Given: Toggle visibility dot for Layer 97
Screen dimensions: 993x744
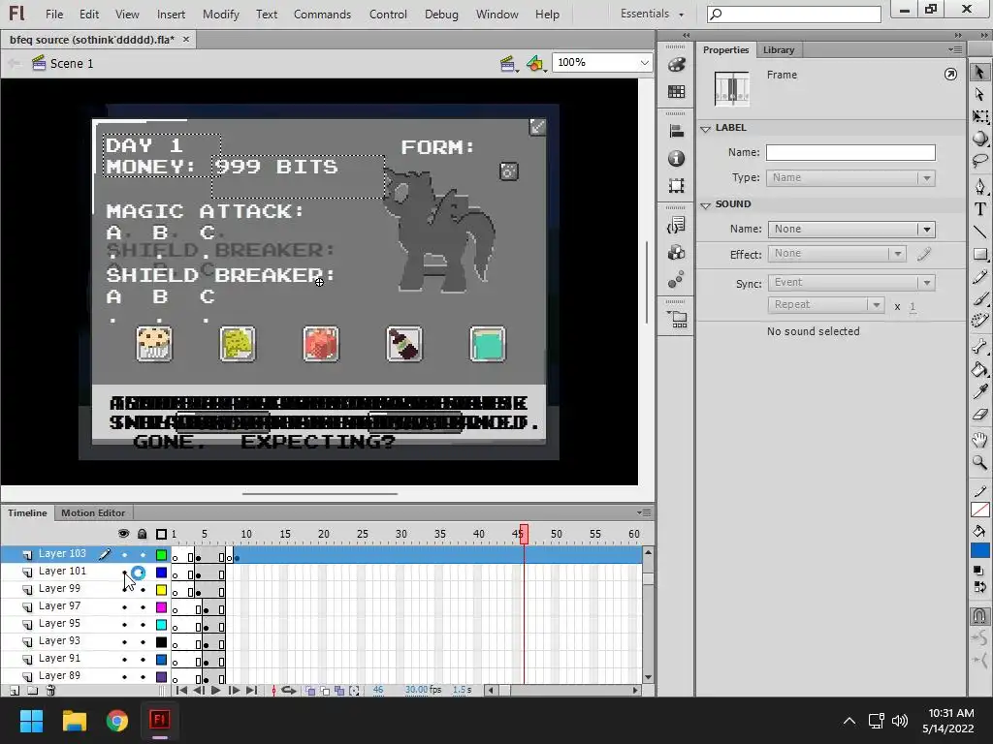Looking at the screenshot, I should [124, 607].
